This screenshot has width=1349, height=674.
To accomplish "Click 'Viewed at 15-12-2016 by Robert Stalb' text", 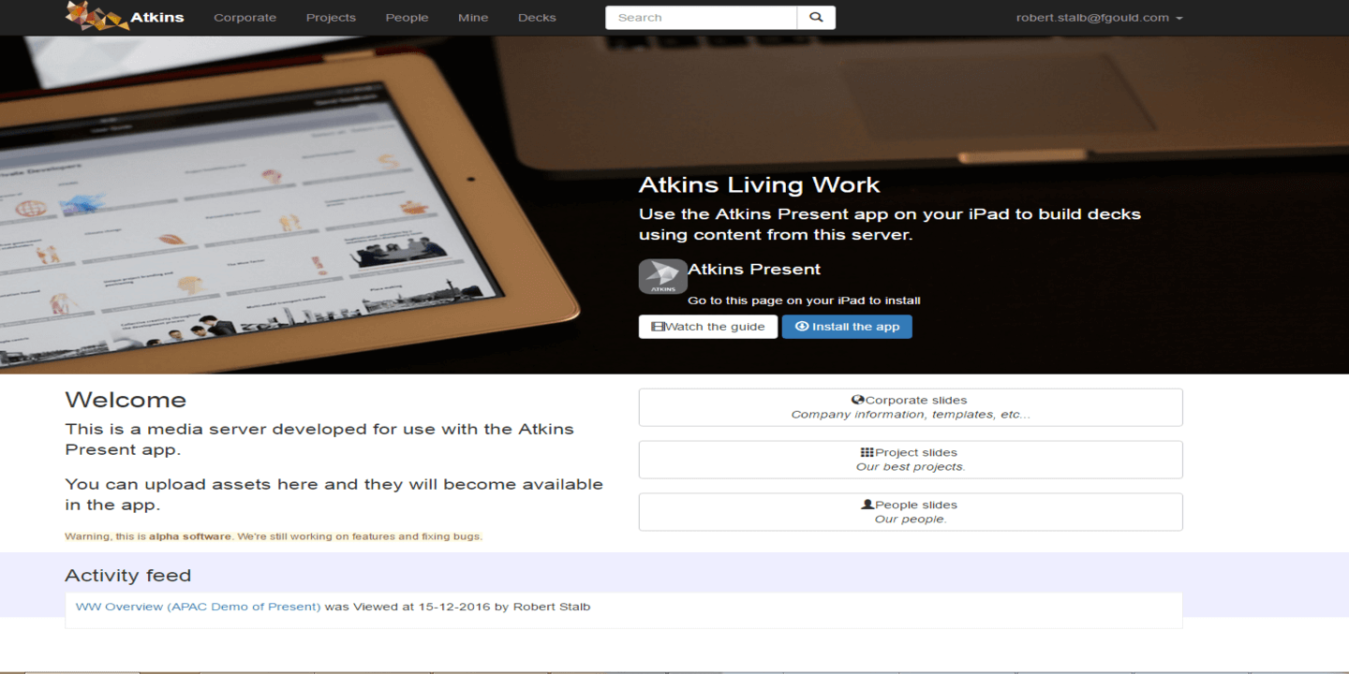I will [472, 607].
